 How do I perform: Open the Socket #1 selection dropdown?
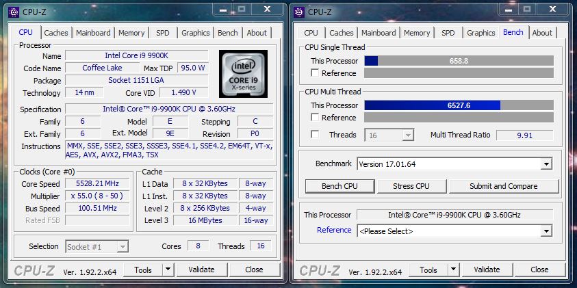coord(97,247)
